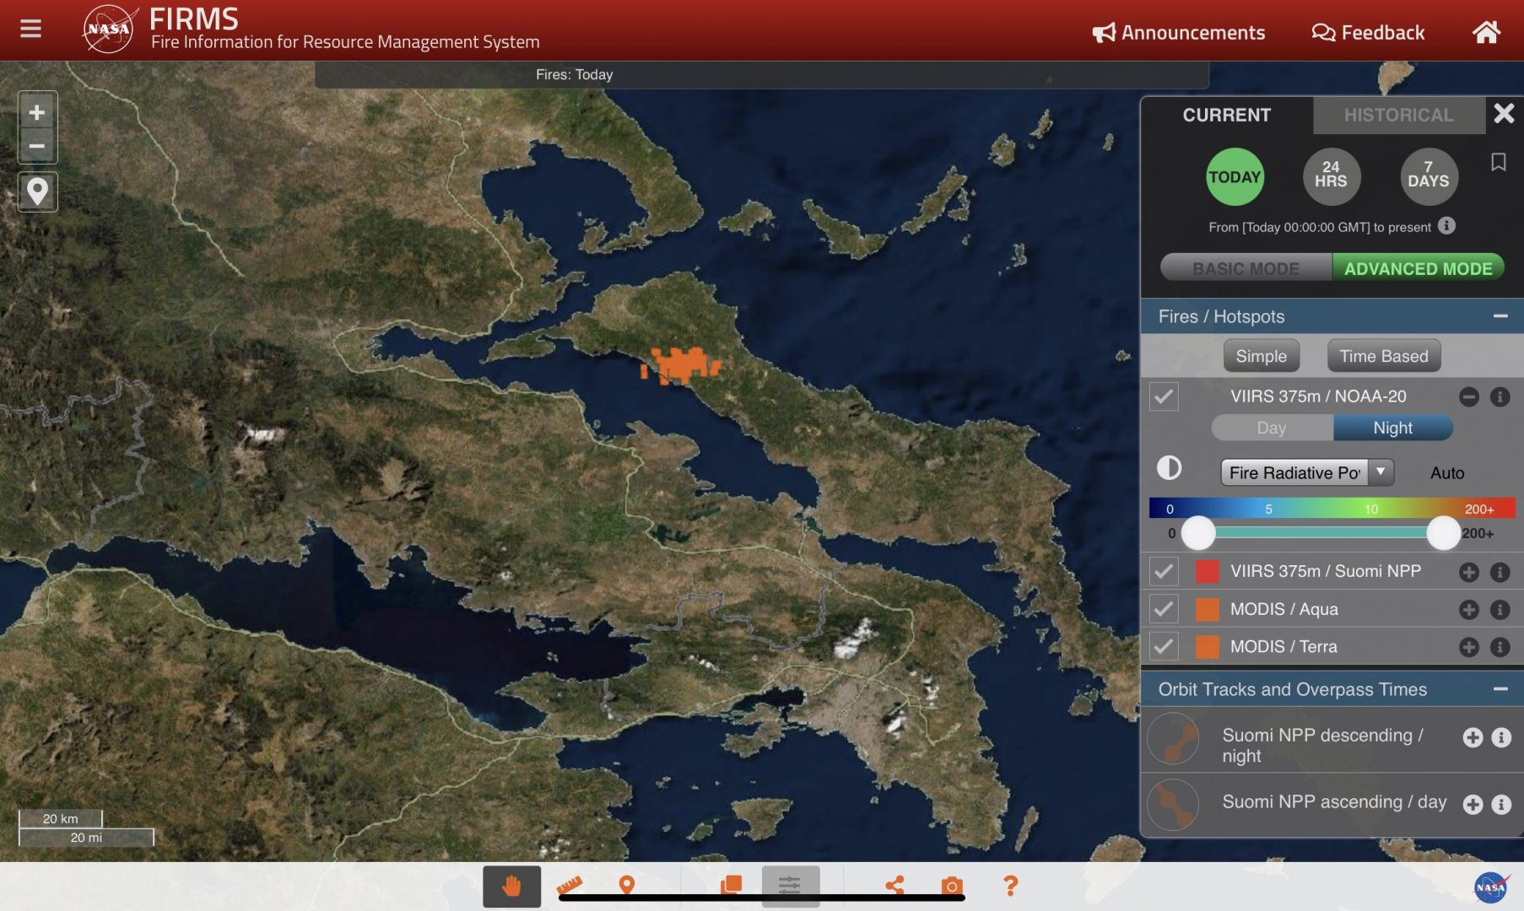Image resolution: width=1524 pixels, height=911 pixels.
Task: Click the minimum slider handle at 0
Action: pos(1197,533)
